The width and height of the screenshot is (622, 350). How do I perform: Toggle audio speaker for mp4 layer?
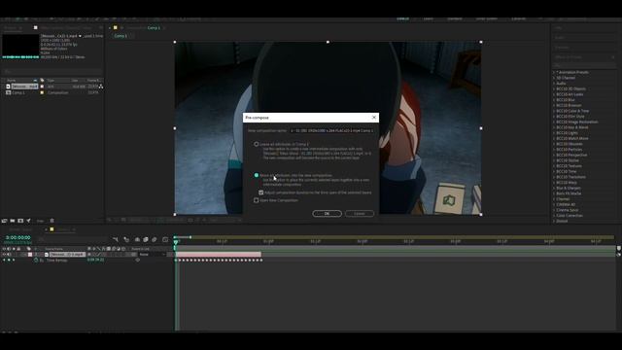pyautogui.click(x=9, y=255)
